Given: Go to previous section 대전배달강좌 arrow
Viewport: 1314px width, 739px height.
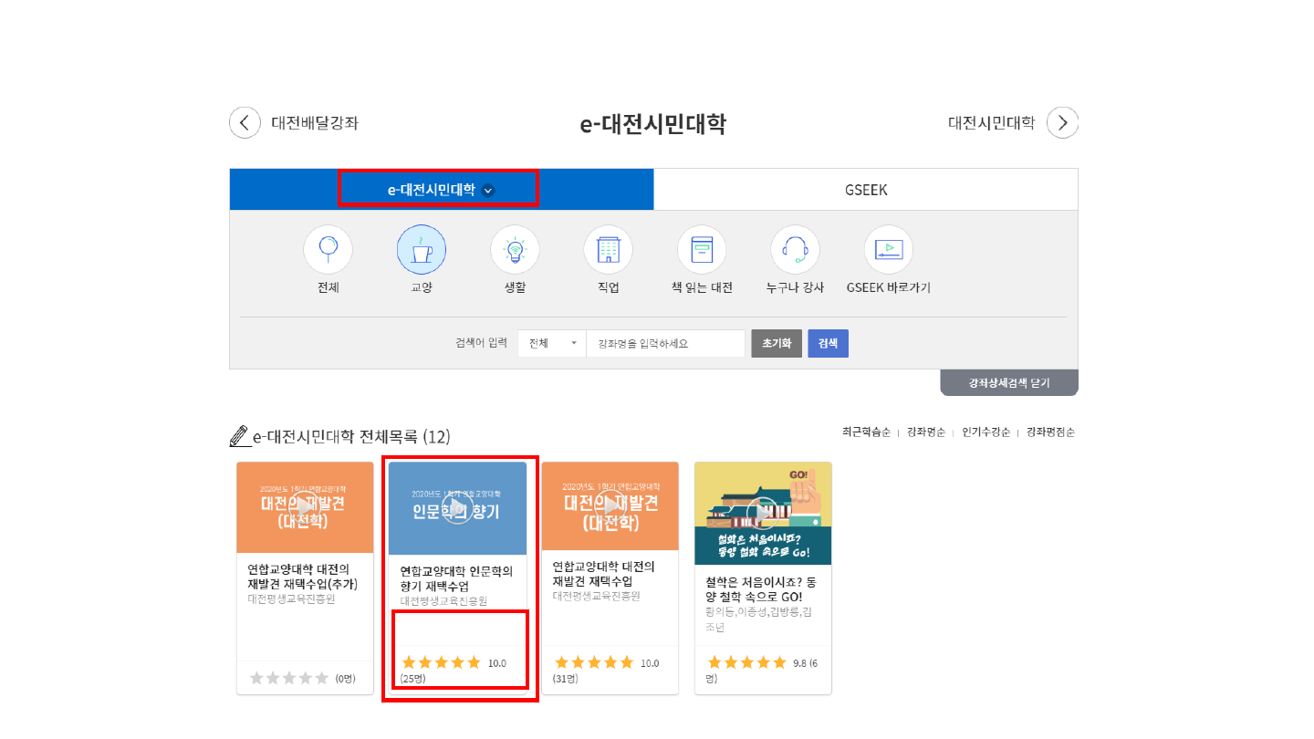Looking at the screenshot, I should pos(245,122).
